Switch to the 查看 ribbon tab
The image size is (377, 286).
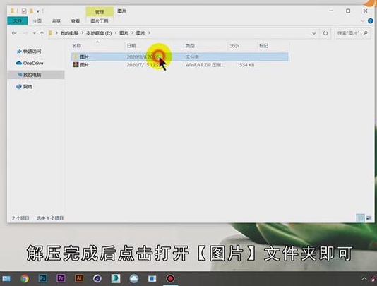[76, 21]
